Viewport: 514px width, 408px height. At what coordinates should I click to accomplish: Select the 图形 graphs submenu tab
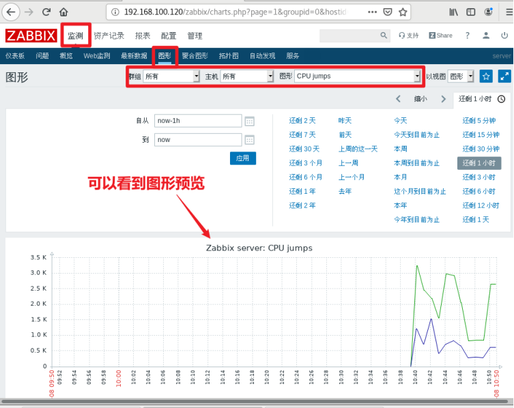(165, 56)
